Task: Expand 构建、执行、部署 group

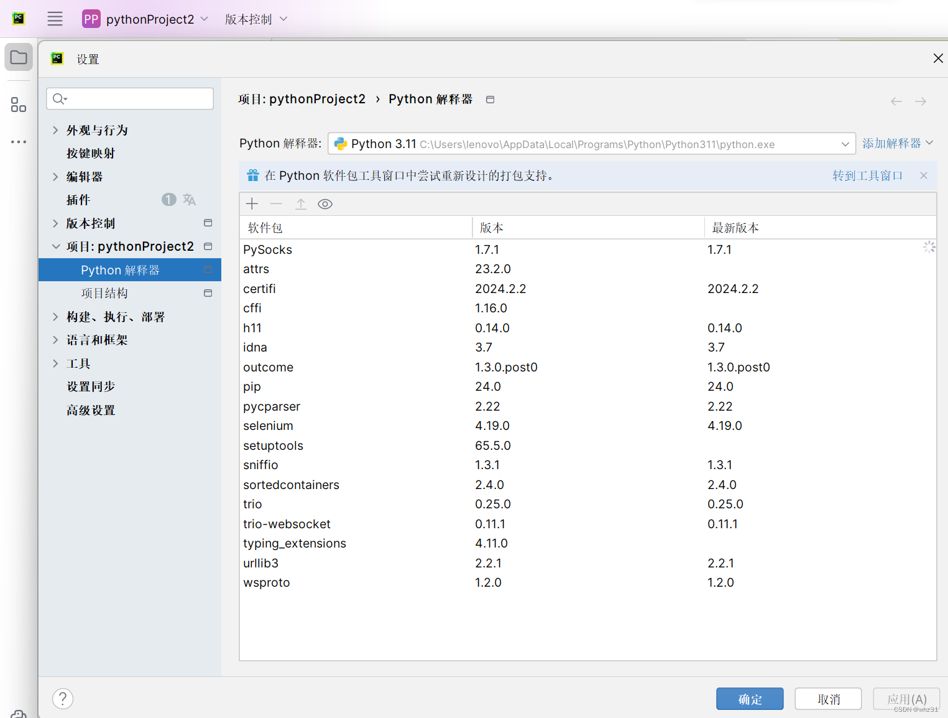Action: point(55,317)
